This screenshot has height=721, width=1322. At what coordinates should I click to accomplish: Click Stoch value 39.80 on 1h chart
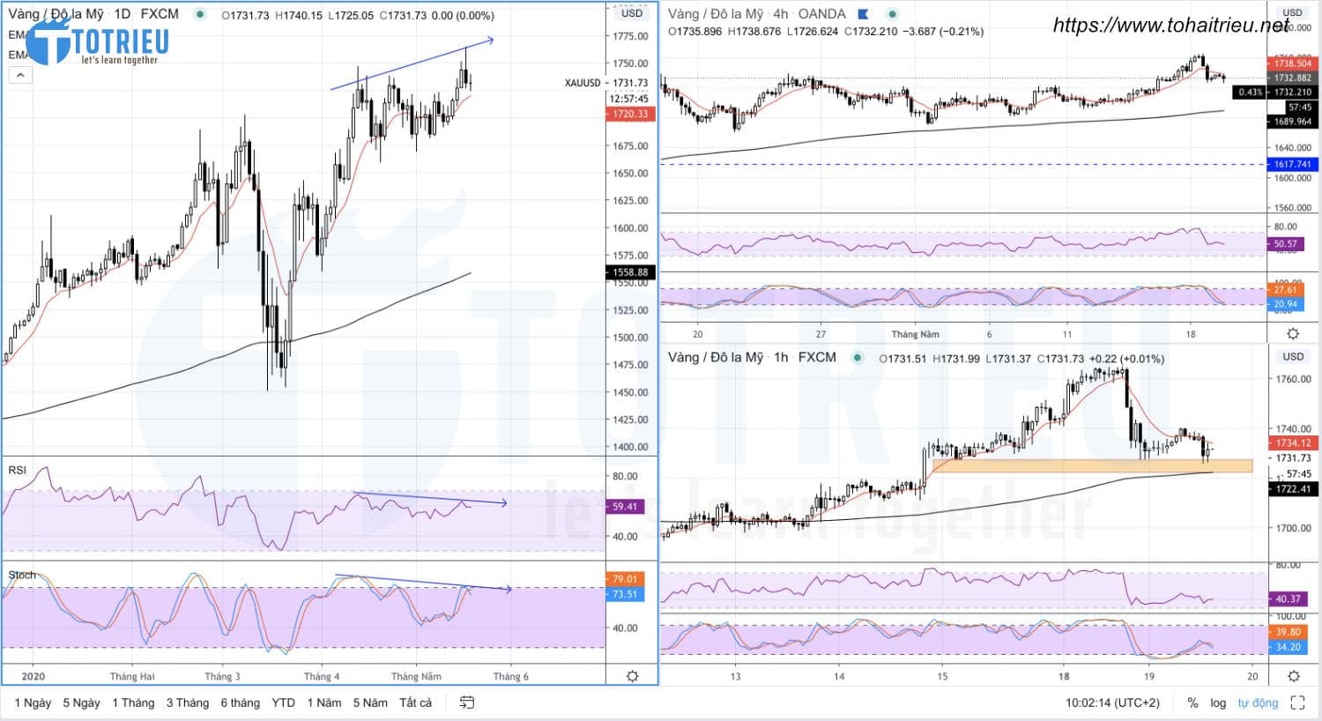coord(1288,632)
